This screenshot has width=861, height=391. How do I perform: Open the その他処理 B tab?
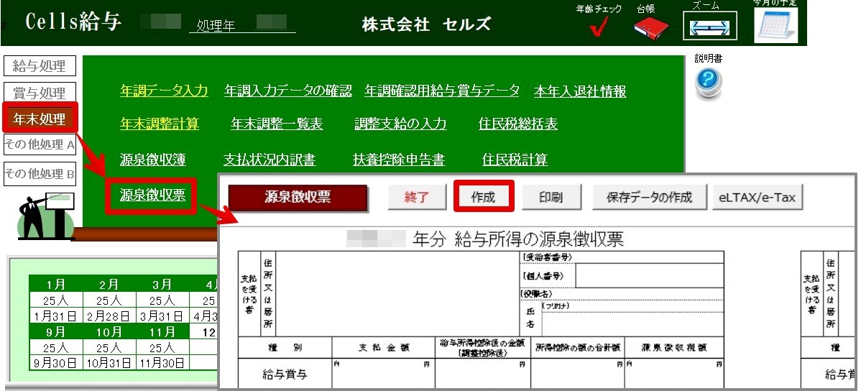click(40, 173)
